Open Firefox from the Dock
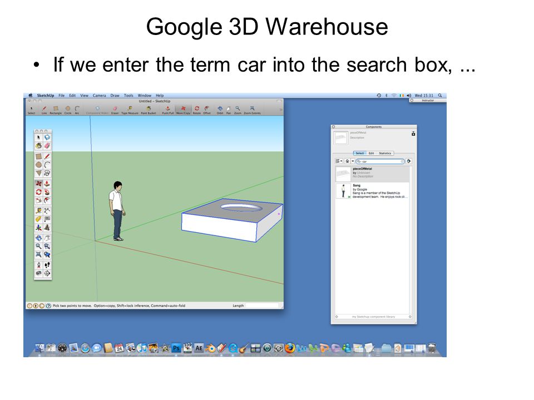The height and width of the screenshot is (400, 534). pyautogui.click(x=290, y=348)
